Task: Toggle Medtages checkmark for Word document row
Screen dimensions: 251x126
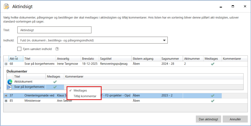Action: 55,87
